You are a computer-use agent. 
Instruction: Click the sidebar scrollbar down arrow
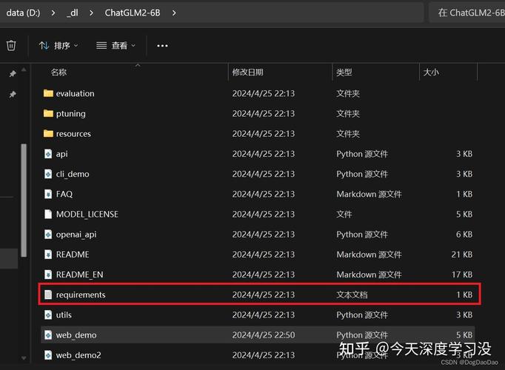click(x=24, y=357)
